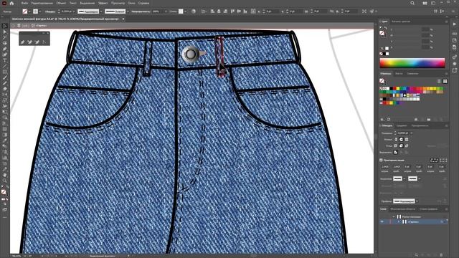
Task: Click locate object magnifier in Слои panel
Action: [416, 255]
